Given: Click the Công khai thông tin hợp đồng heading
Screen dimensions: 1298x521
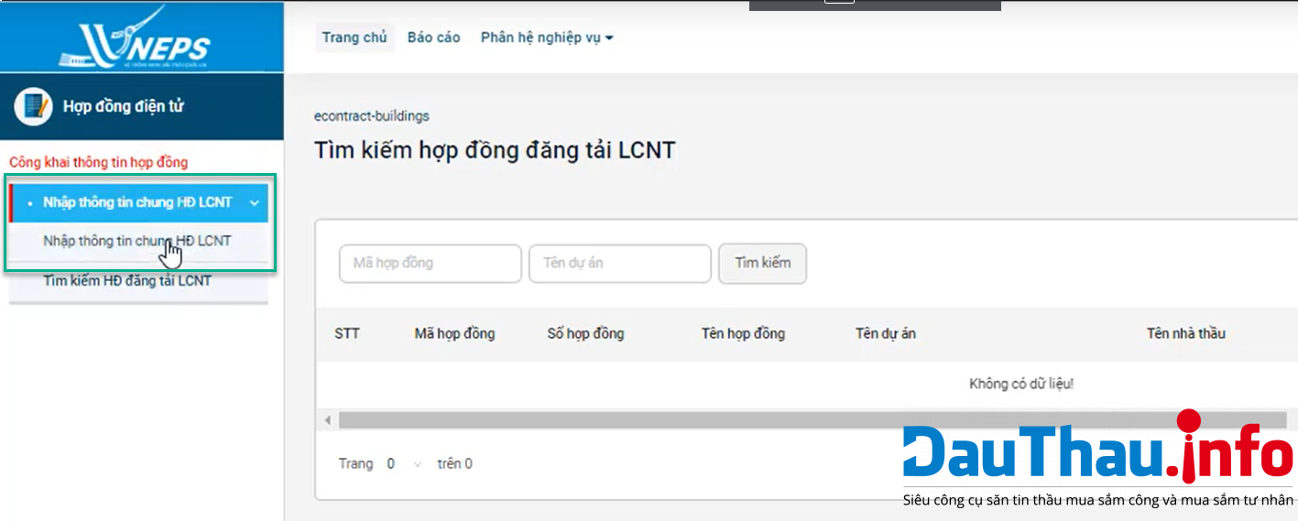Looking at the screenshot, I should (98, 162).
